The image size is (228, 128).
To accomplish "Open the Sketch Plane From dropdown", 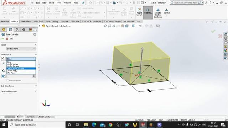I will (x=21, y=49).
